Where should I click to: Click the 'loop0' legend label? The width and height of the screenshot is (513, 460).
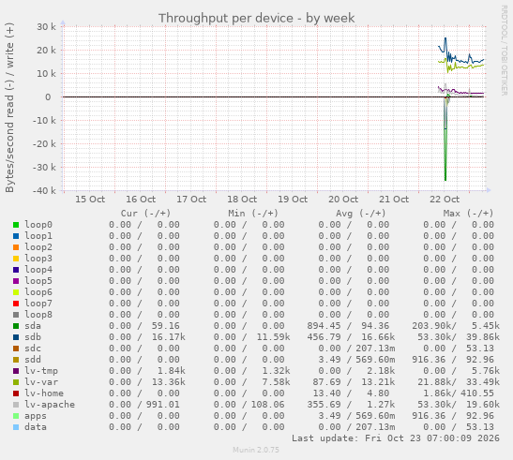click(38, 225)
